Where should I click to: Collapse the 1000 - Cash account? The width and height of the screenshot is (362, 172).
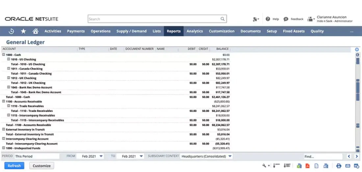coord(4,55)
